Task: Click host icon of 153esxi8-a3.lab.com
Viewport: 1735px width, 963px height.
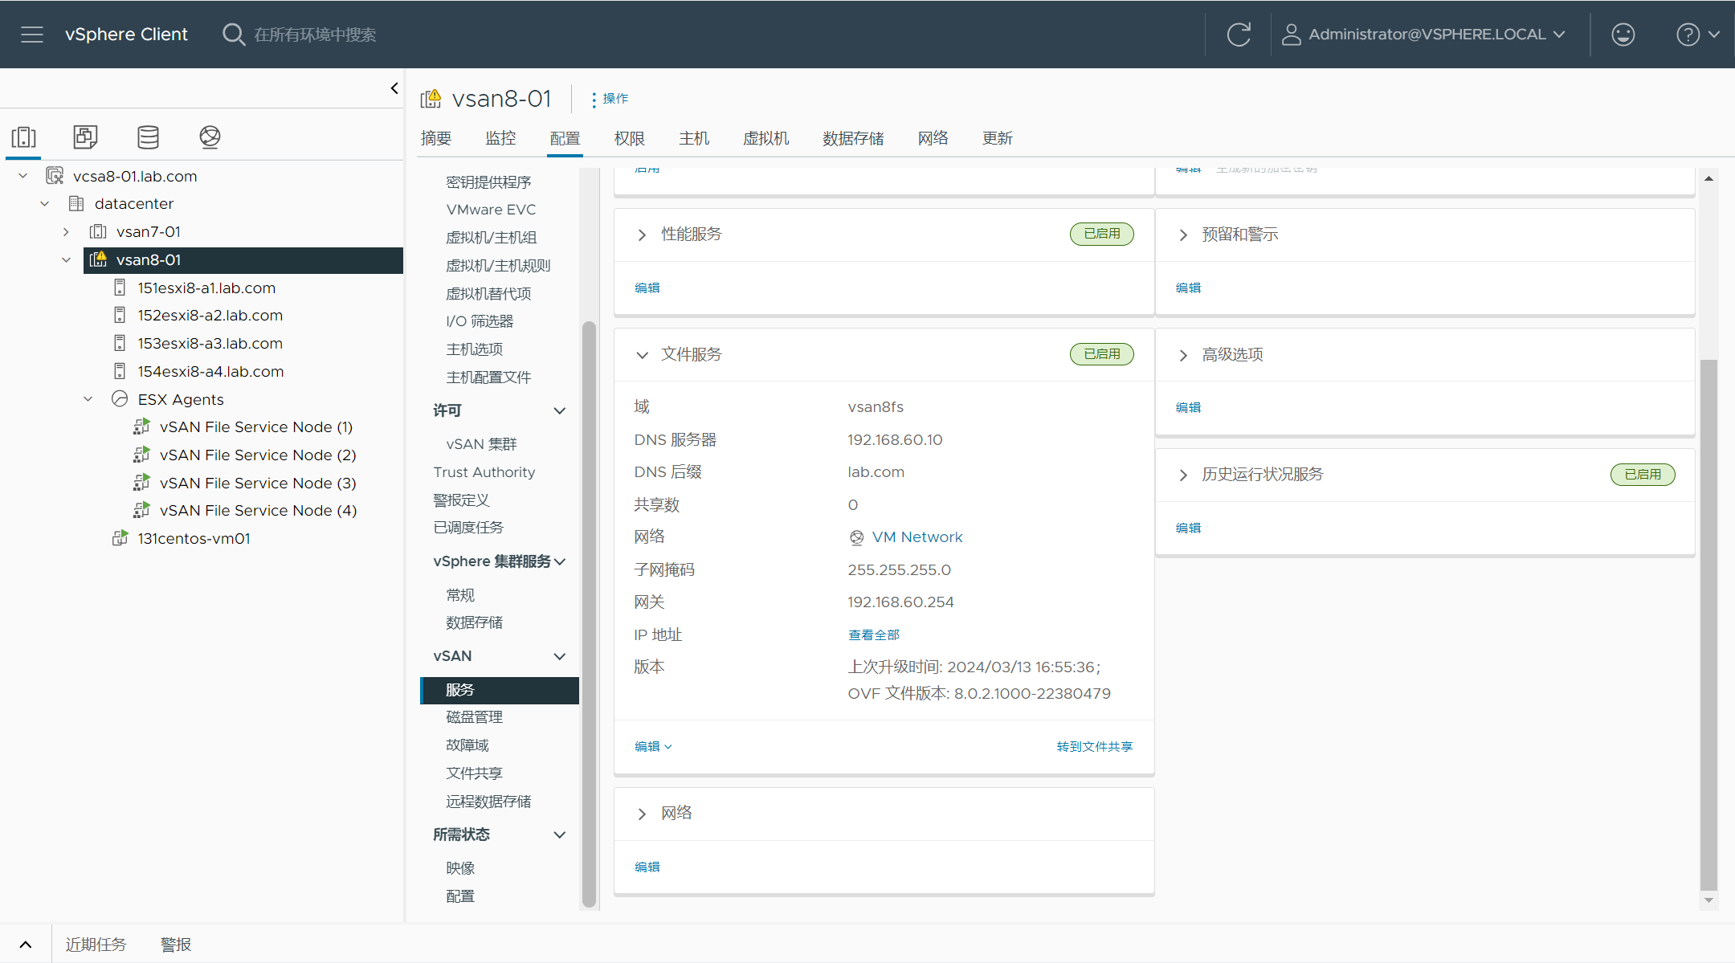Action: click(x=120, y=343)
